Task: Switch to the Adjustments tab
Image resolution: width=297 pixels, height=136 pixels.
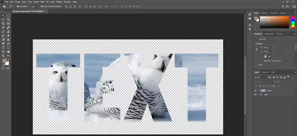Action: [269, 34]
